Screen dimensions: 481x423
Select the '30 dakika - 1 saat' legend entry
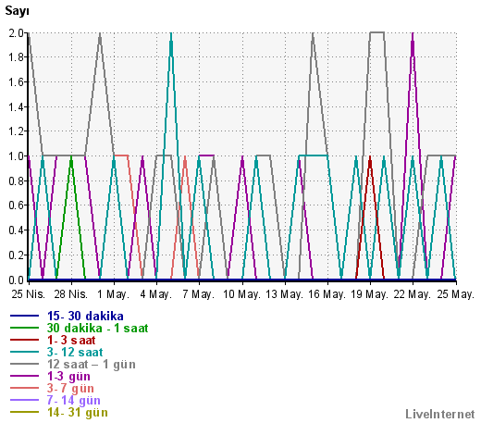(x=97, y=328)
